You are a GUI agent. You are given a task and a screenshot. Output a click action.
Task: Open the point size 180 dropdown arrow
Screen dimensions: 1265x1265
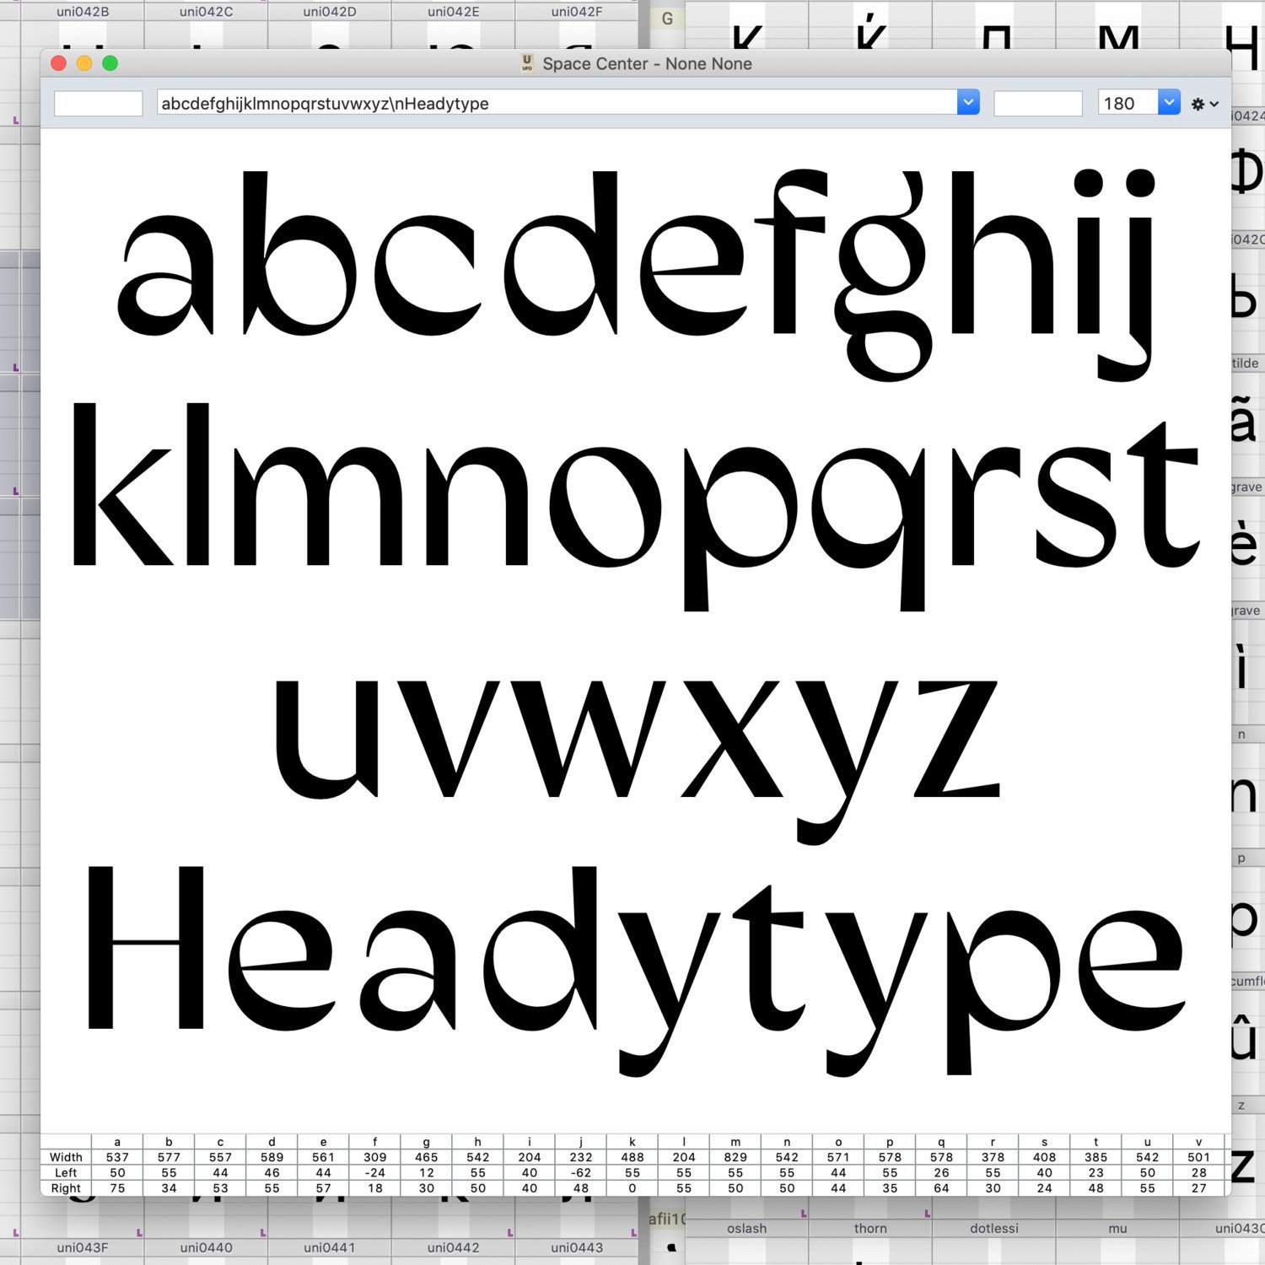click(x=1169, y=103)
